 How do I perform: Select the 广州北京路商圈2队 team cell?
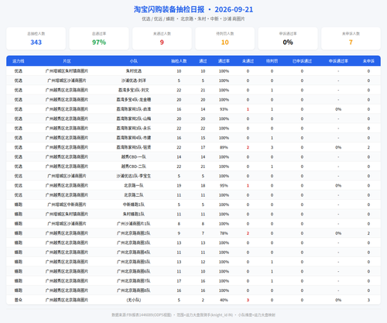click(x=134, y=233)
